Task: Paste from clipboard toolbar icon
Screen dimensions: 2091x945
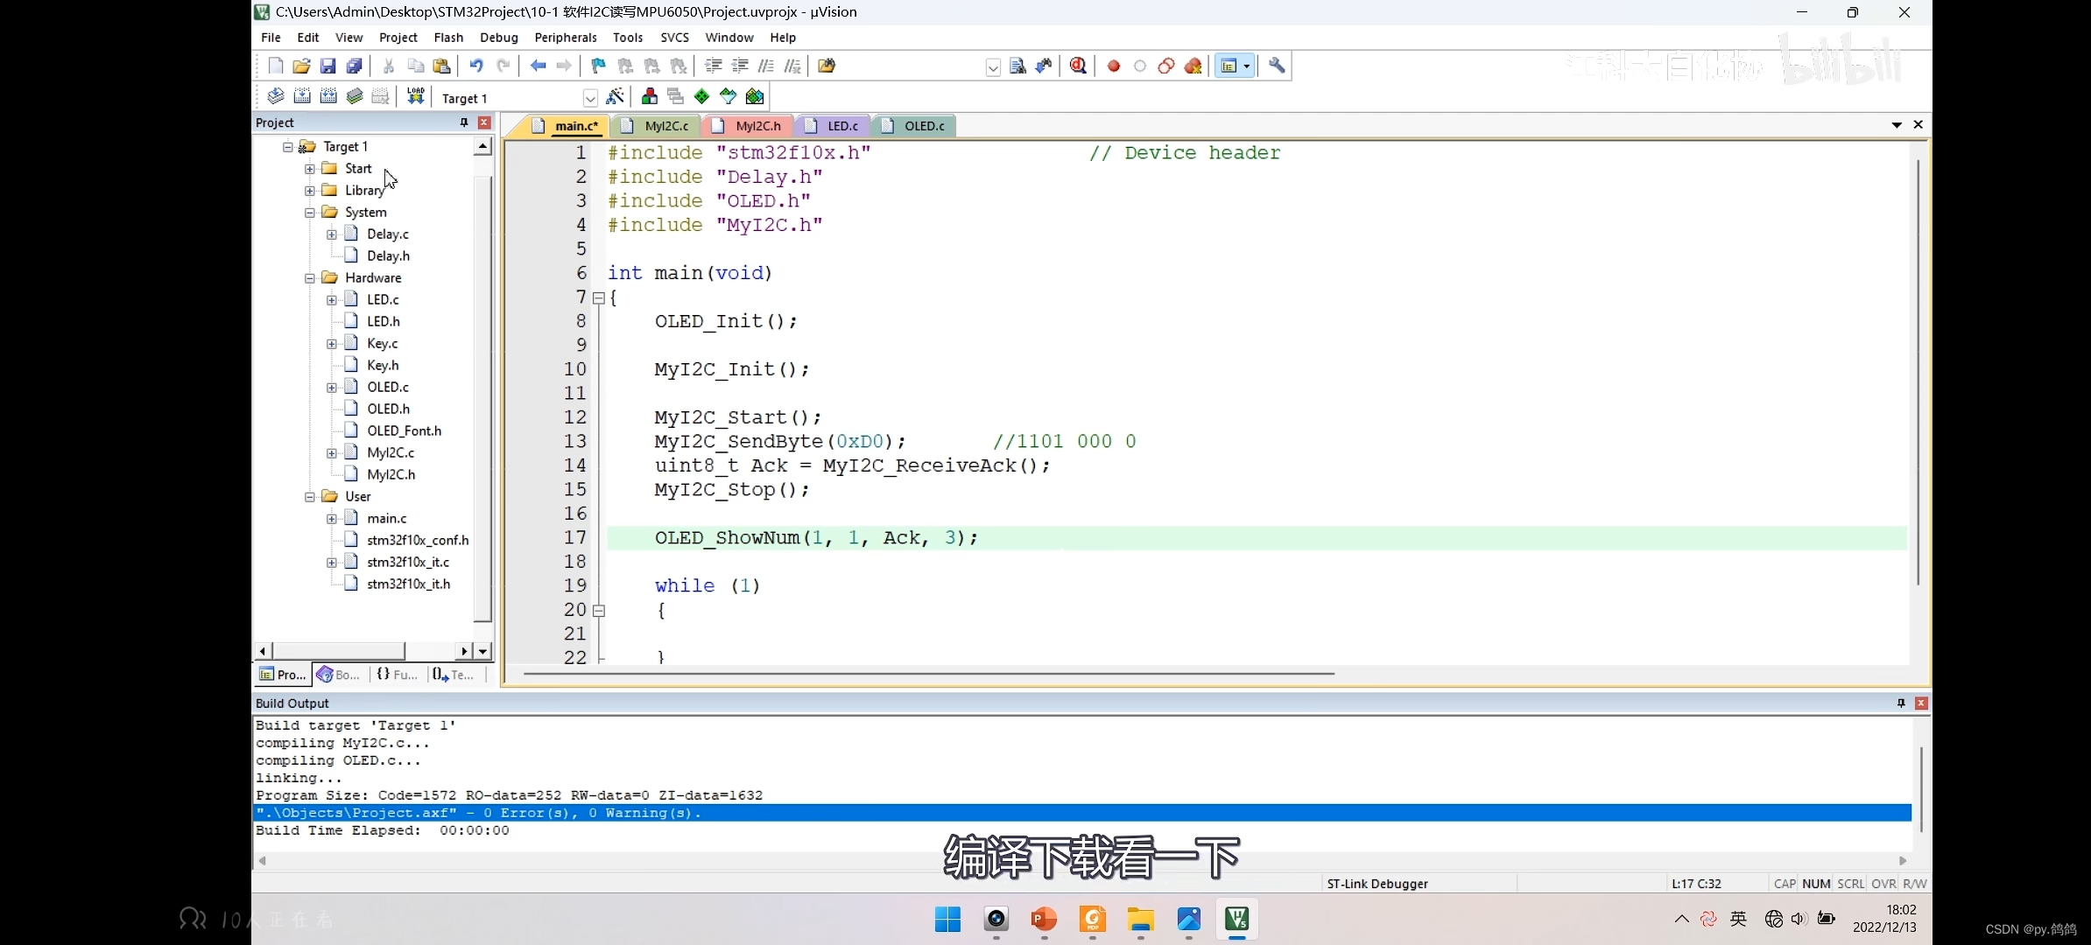Action: tap(441, 66)
